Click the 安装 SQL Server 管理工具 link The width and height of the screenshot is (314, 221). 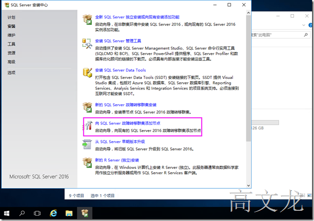118,41
